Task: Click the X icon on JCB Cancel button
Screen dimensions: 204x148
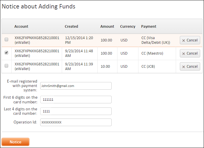Action: (184, 67)
